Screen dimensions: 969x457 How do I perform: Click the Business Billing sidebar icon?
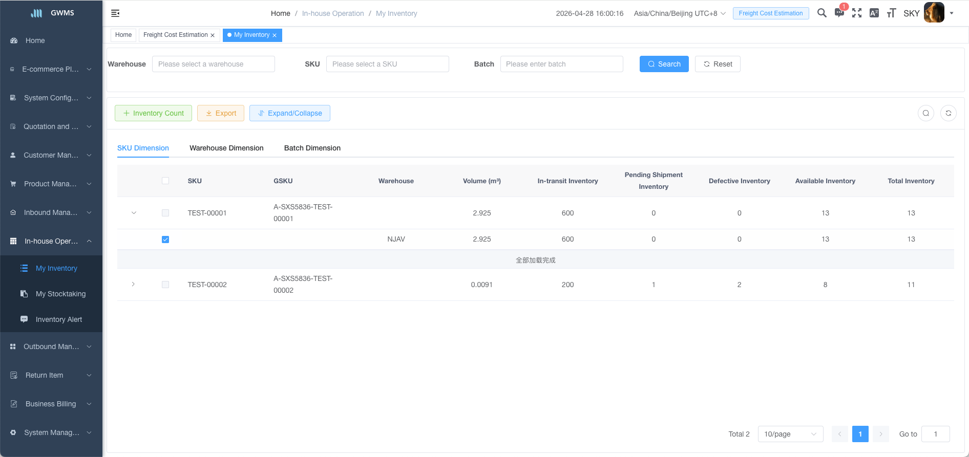click(x=14, y=404)
